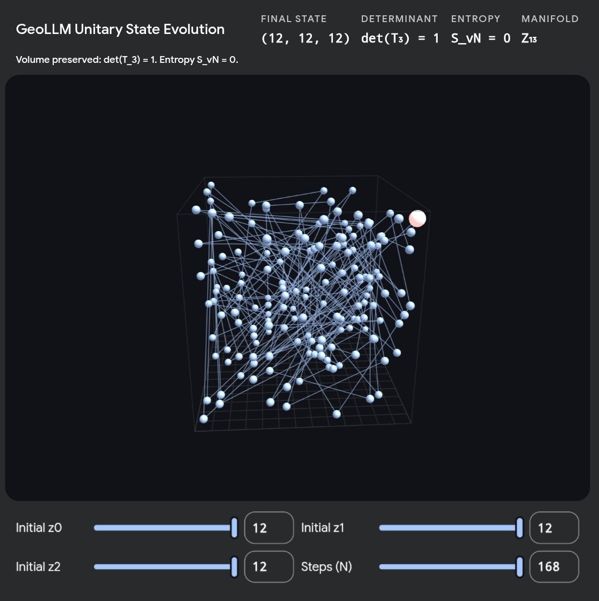The image size is (599, 601).
Task: Focus the Initial z0 number field
Action: coord(269,528)
